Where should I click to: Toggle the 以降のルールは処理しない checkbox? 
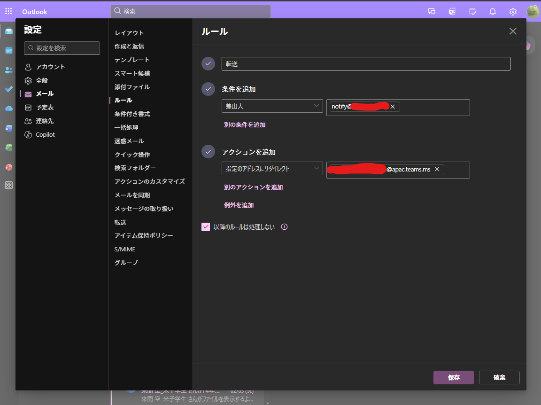(x=206, y=226)
